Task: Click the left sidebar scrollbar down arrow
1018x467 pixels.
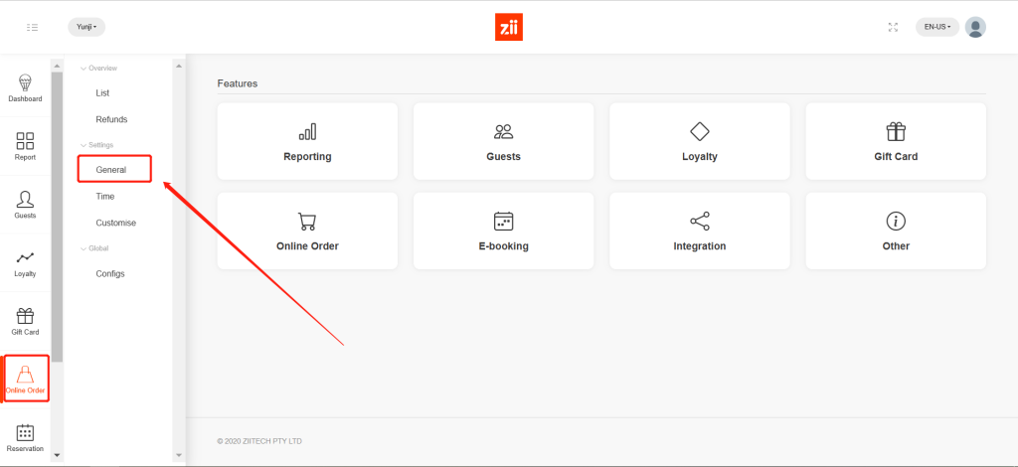Action: tap(56, 455)
